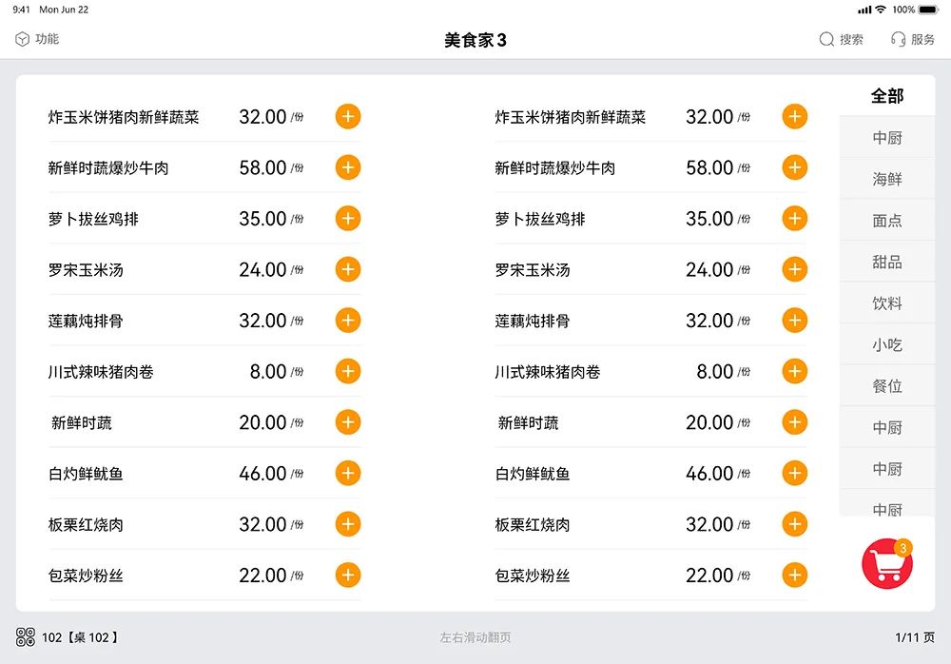Select the 全部 category tab
Screen dimensions: 951x664
coord(887,95)
